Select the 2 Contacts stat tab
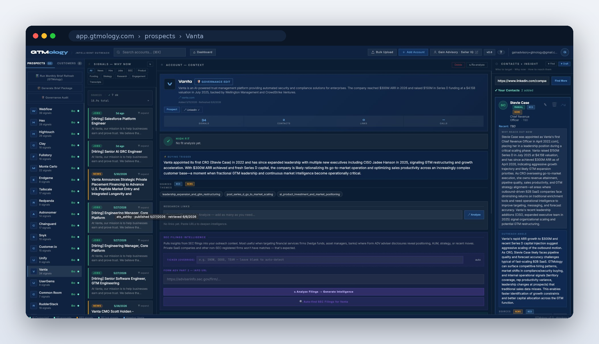 [283, 121]
